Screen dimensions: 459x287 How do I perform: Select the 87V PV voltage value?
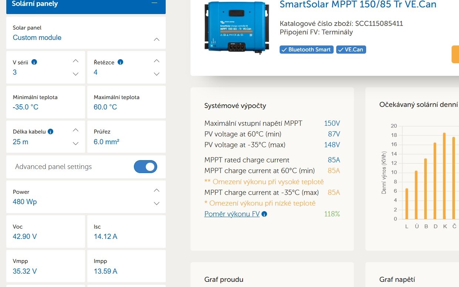pyautogui.click(x=334, y=134)
